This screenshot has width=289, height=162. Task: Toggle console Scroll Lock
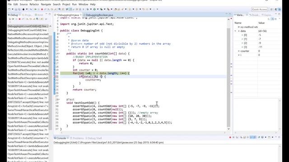tap(244, 137)
